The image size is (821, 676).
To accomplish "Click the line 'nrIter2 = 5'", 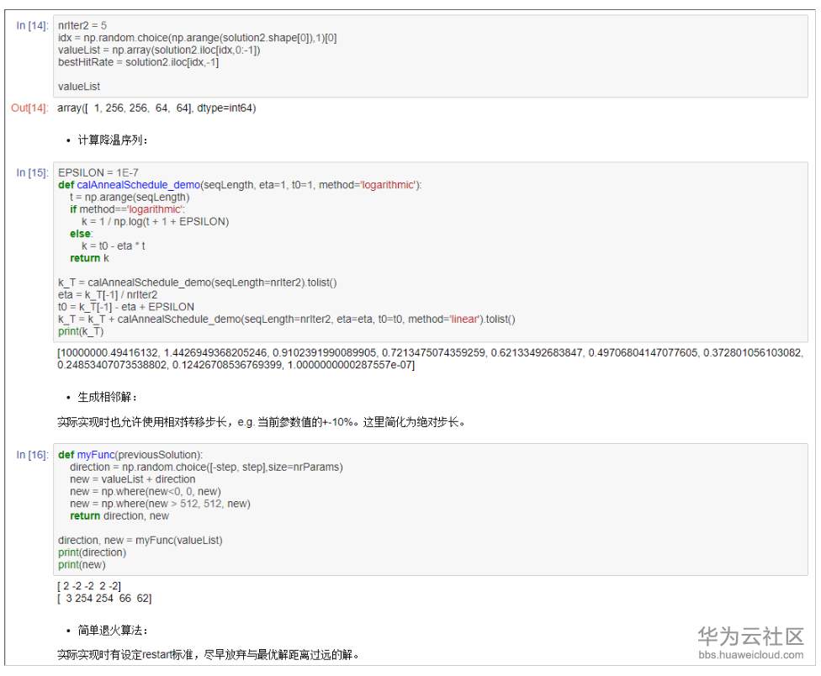I will [x=82, y=25].
